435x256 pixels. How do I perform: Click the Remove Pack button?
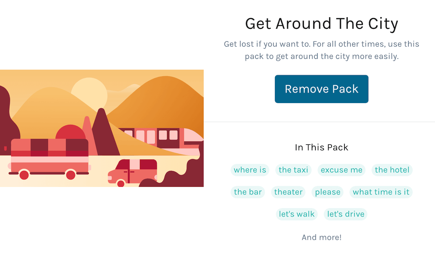[x=321, y=89]
